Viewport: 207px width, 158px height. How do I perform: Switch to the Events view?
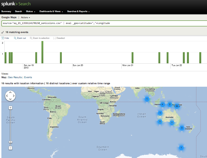coord(28,77)
